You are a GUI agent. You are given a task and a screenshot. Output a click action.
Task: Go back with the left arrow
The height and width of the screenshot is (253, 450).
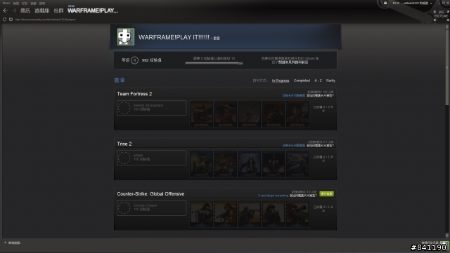(5, 11)
